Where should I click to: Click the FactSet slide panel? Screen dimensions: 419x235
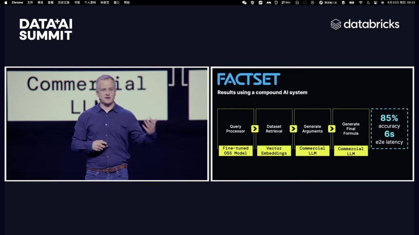(312, 124)
